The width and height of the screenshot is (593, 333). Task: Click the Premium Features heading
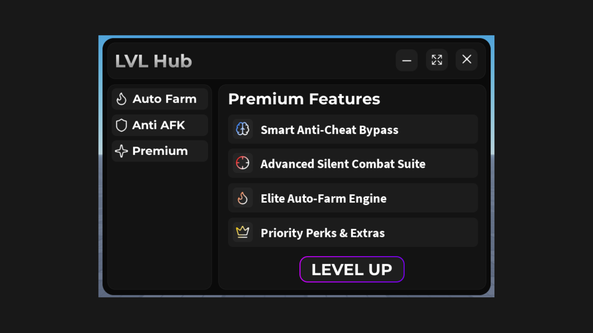[x=304, y=99]
